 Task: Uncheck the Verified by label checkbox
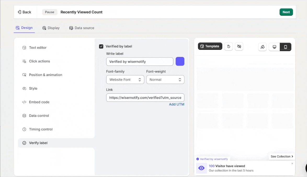coord(101,46)
